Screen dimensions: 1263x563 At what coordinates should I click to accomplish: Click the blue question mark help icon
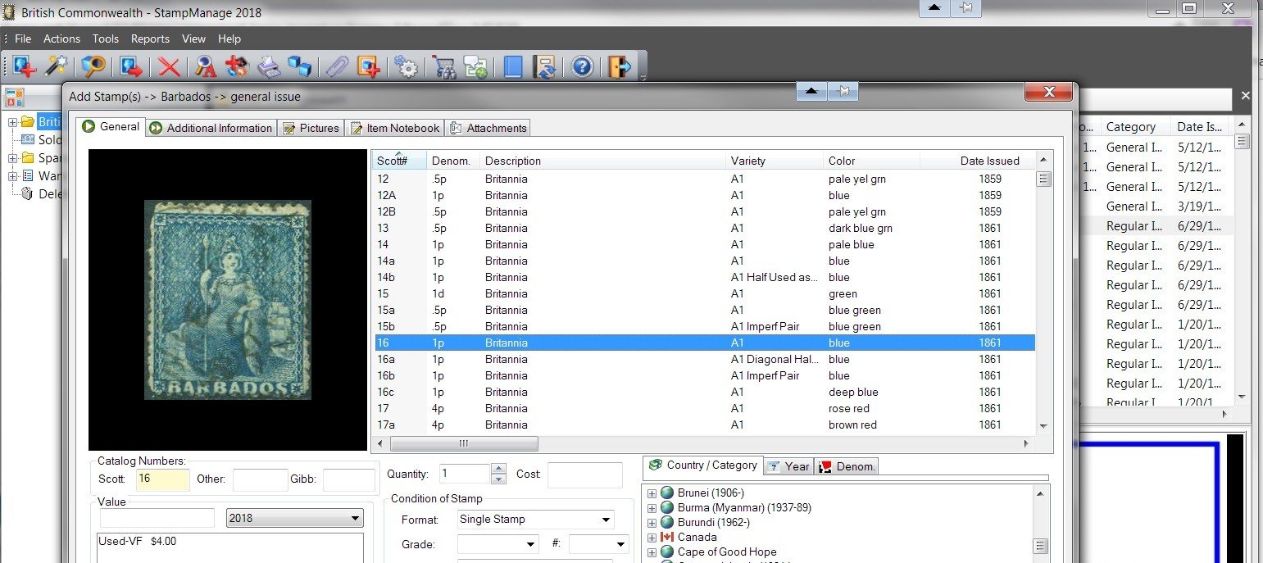pos(582,66)
